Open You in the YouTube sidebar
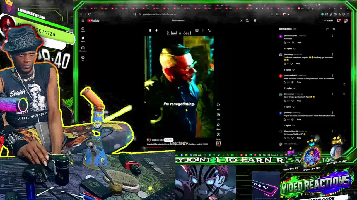The image size is (357, 200). (83, 58)
